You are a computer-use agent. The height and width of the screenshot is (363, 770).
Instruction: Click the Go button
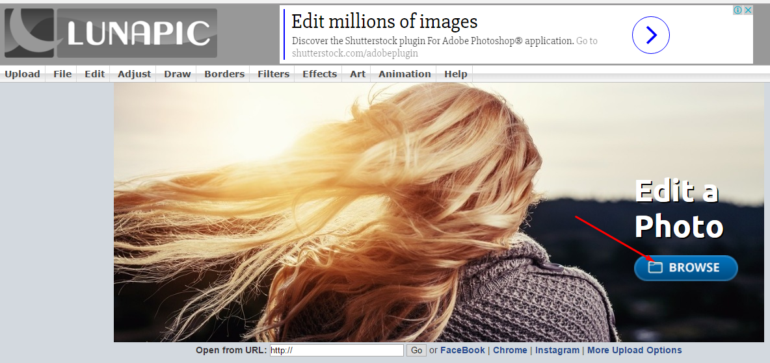coord(416,350)
